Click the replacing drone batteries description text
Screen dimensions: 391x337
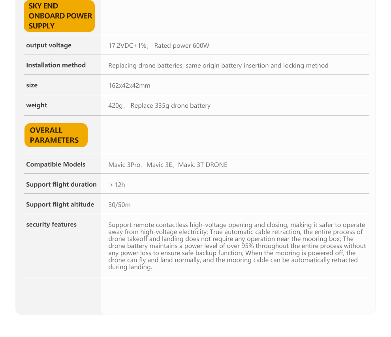click(218, 66)
